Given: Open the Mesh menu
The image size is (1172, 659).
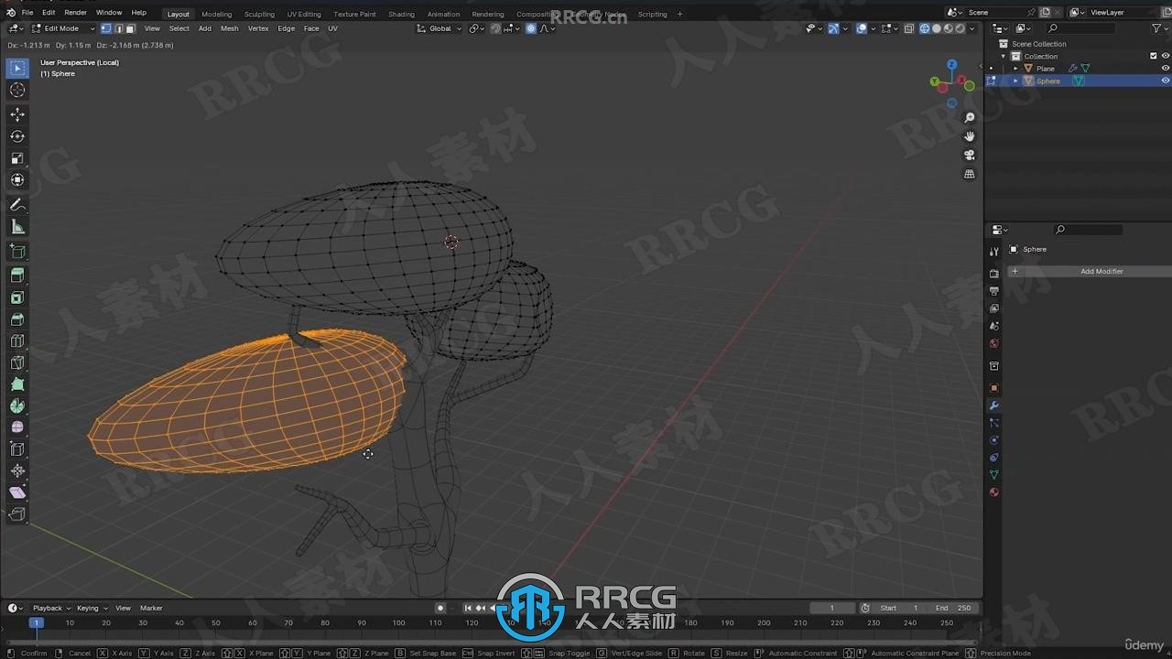Looking at the screenshot, I should (229, 28).
